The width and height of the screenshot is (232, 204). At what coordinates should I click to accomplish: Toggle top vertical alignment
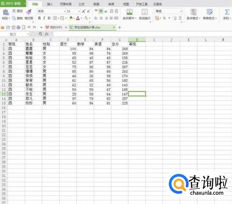point(96,11)
